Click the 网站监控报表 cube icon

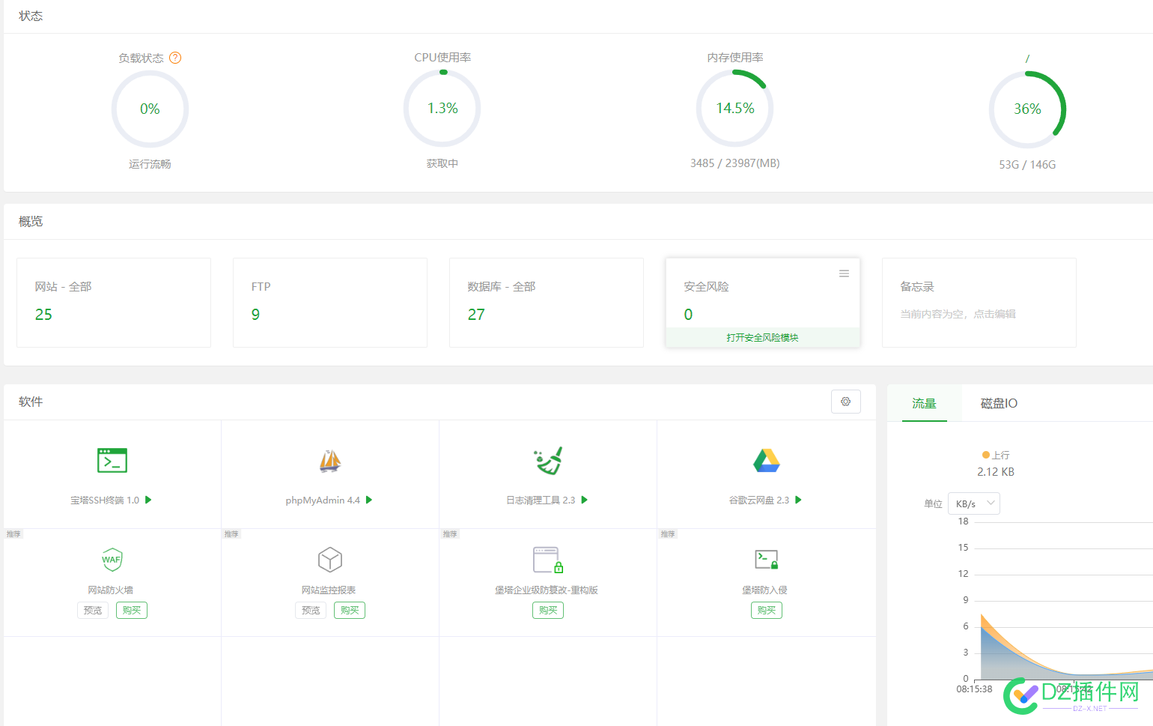(330, 560)
